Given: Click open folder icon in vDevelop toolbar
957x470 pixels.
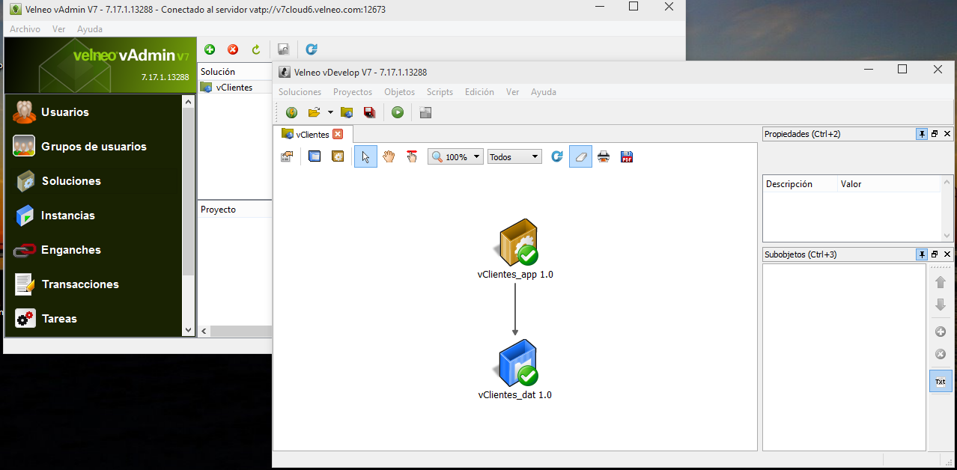Looking at the screenshot, I should tap(315, 112).
